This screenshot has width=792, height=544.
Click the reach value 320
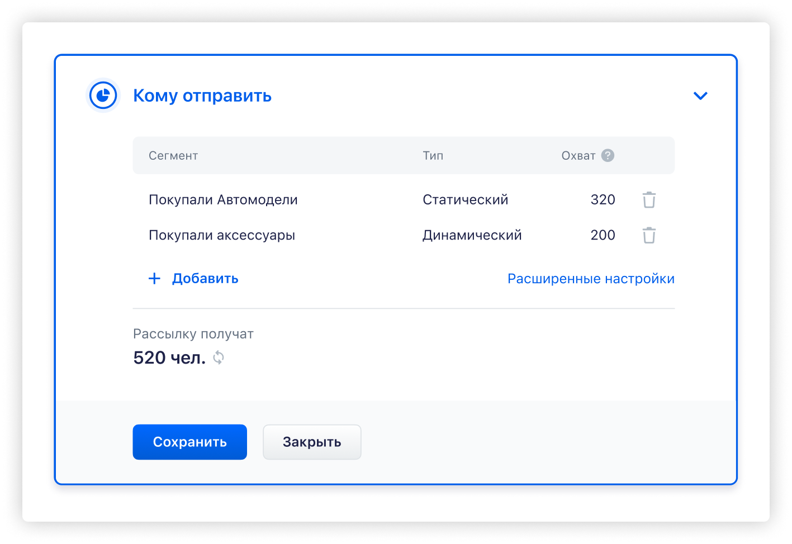coord(603,200)
